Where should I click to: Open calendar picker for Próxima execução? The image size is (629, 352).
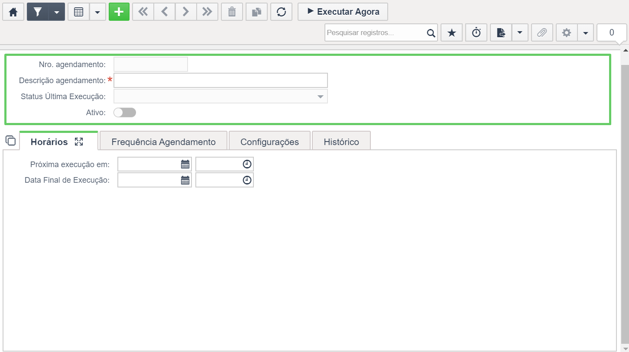(185, 165)
